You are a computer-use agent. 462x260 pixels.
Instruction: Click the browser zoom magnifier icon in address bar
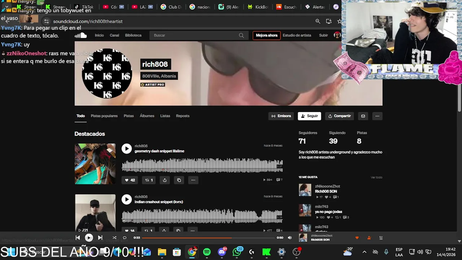click(x=318, y=21)
